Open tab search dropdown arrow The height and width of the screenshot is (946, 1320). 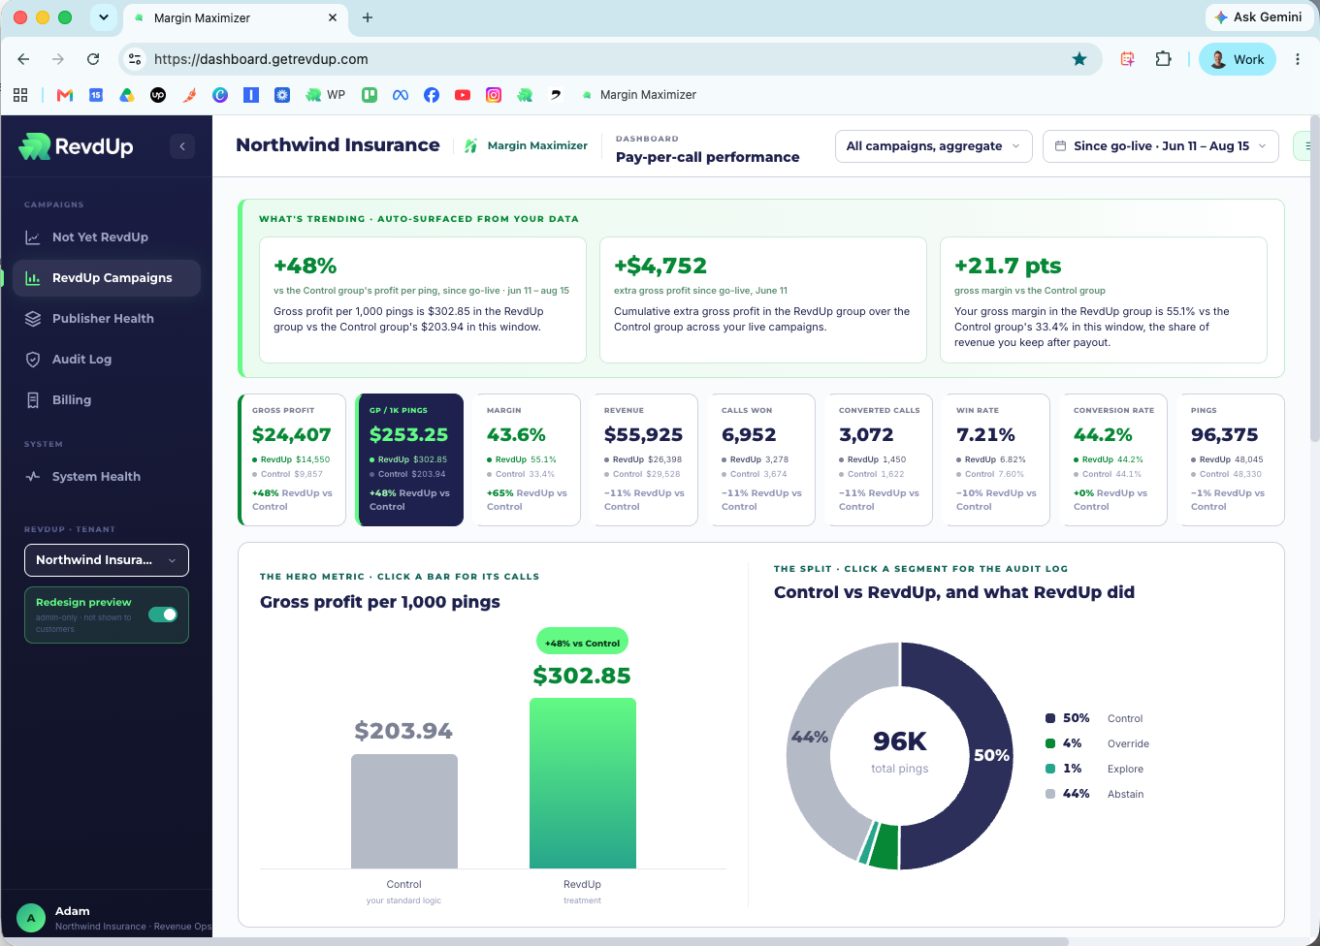point(103,17)
